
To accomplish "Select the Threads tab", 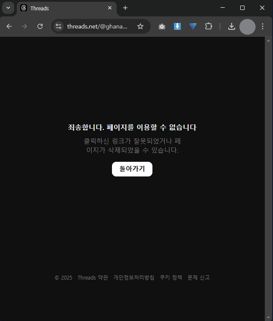I will tap(60, 8).
